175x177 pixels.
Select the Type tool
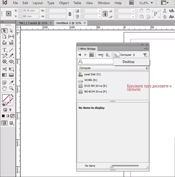(4, 50)
